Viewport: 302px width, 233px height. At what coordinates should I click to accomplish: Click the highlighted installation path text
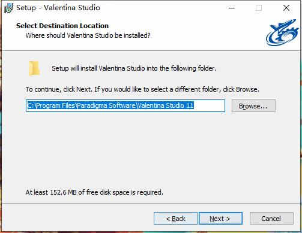point(110,105)
